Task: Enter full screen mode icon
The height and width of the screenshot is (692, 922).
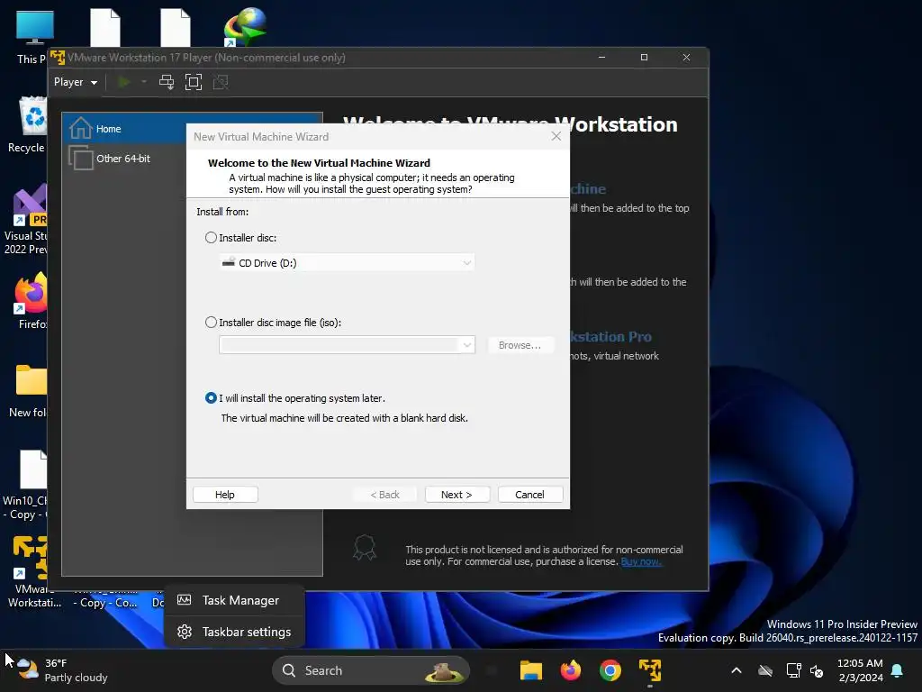Action: coord(194,82)
